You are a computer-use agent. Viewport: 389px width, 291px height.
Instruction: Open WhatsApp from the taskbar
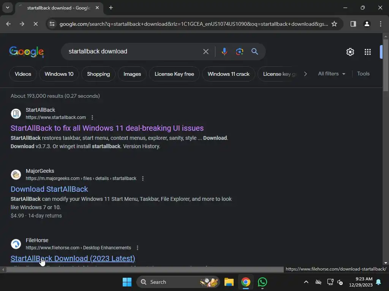[262, 282]
